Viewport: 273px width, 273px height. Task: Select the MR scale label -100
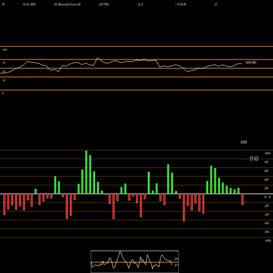point(268,241)
